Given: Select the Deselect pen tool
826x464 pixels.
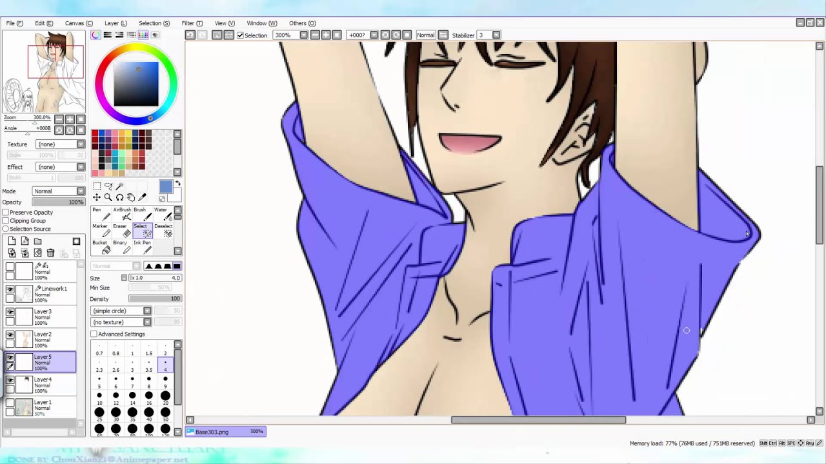Looking at the screenshot, I should pyautogui.click(x=163, y=230).
